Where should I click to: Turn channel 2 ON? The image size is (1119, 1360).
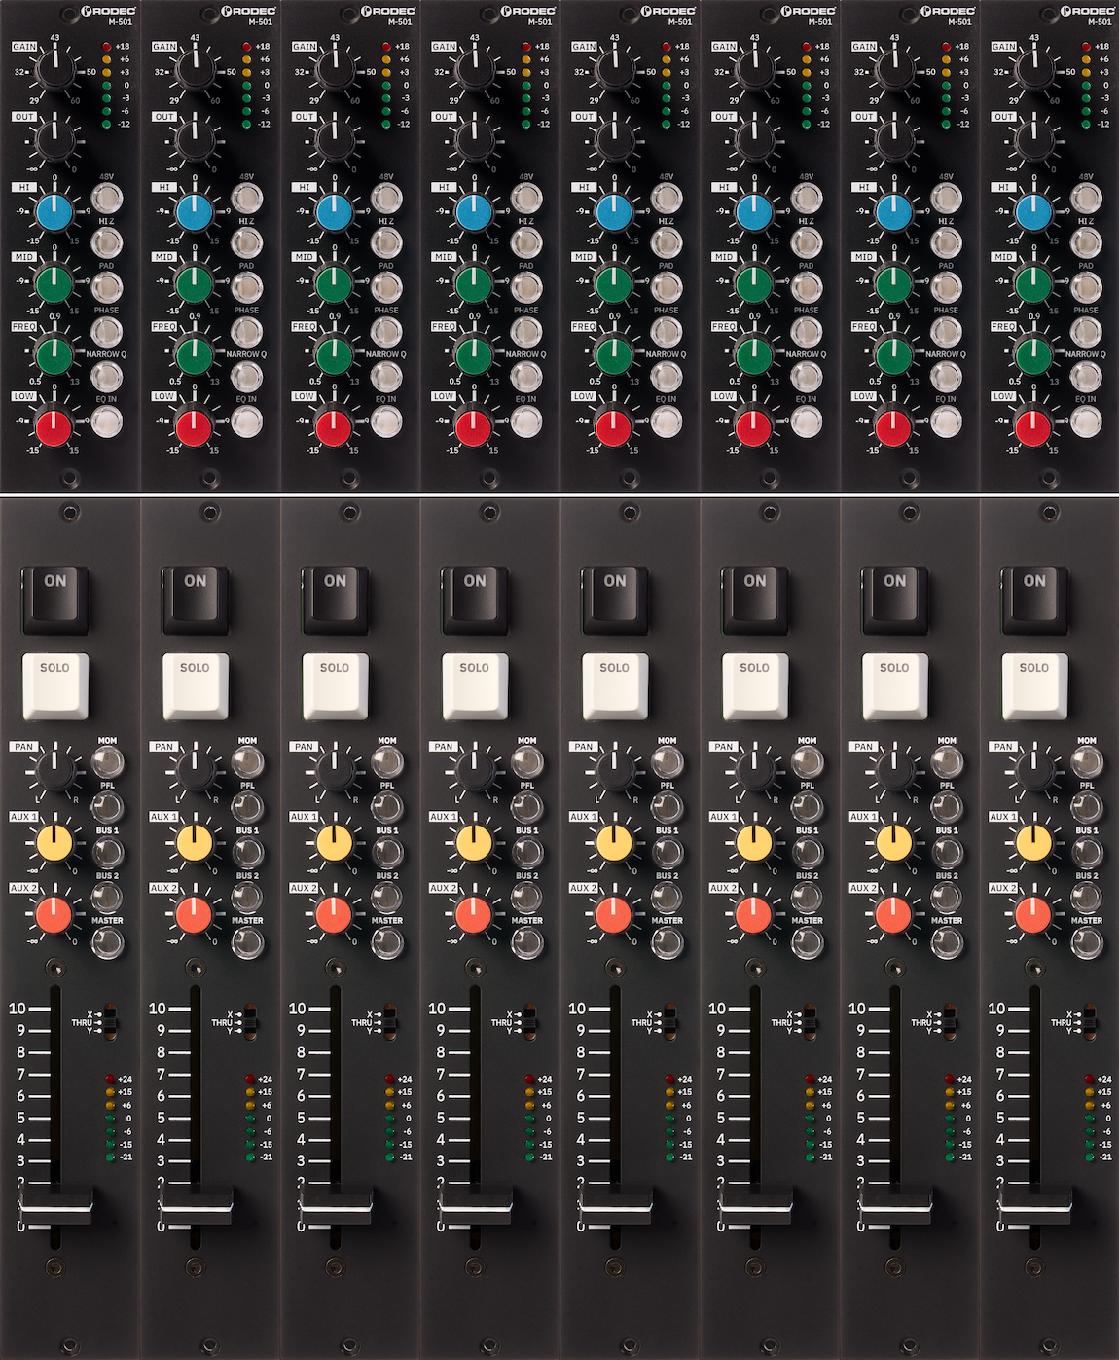pos(195,599)
